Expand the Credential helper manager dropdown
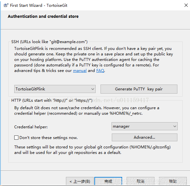The image size is (190, 186). pyautogui.click(x=144, y=126)
